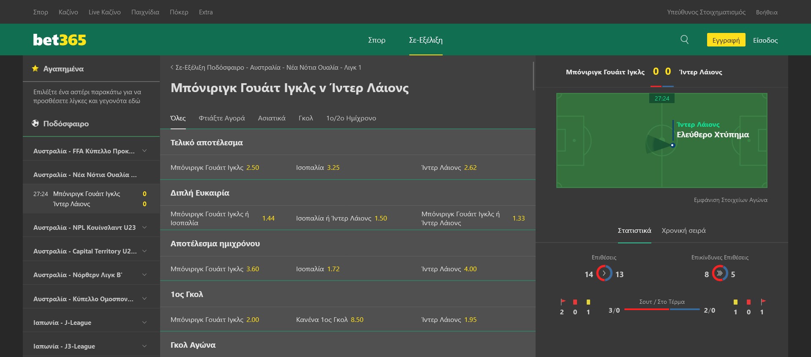Screen dimensions: 811x357
Task: Toggle Εμφάνιση Στοιχείων Αγώνα match details
Action: click(x=730, y=200)
